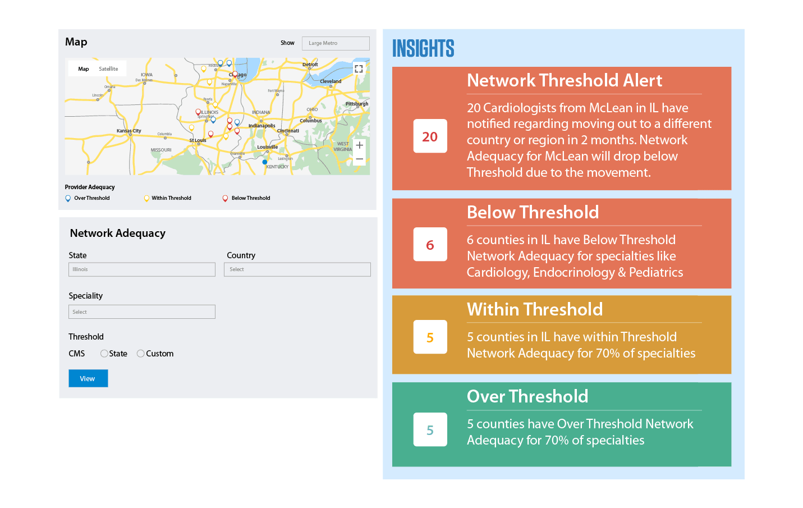Click Over Threshold legend pin icon

[68, 198]
